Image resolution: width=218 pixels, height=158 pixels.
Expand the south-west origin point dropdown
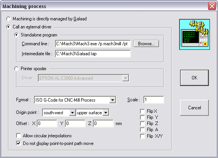coord(72,112)
